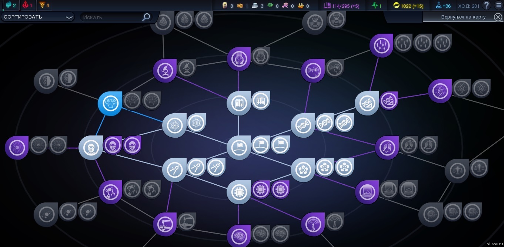The width and height of the screenshot is (505, 248).
Task: Close the tech web with X icon
Action: click(498, 17)
